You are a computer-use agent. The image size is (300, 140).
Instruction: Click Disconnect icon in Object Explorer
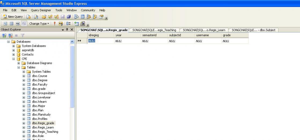(10, 36)
